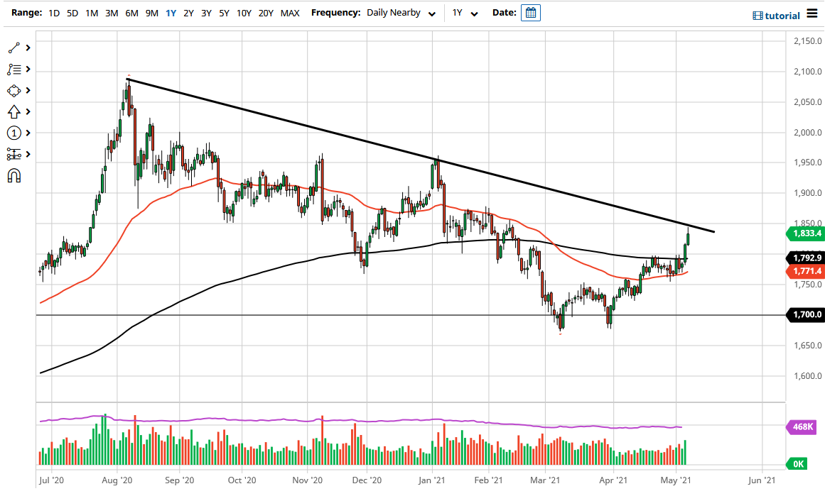Viewport: 825px width, 496px height.
Task: Set range to 1M
Action: point(92,13)
